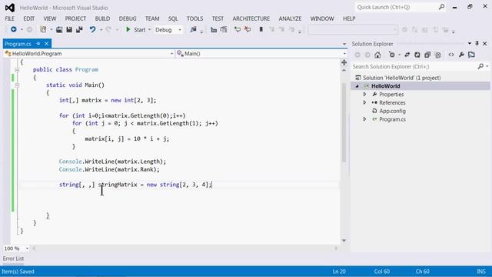Save all files with the multi-disk icon
Image resolution: width=492 pixels, height=277 pixels.
[79, 29]
